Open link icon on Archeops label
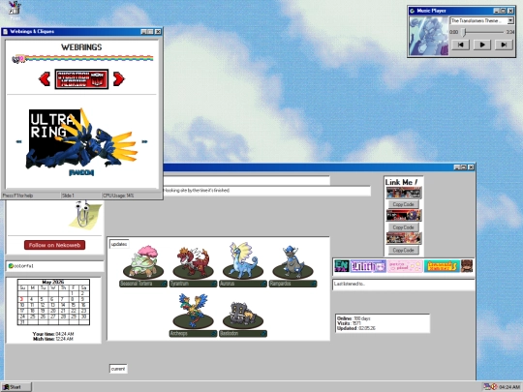The image size is (523, 392). (214, 333)
